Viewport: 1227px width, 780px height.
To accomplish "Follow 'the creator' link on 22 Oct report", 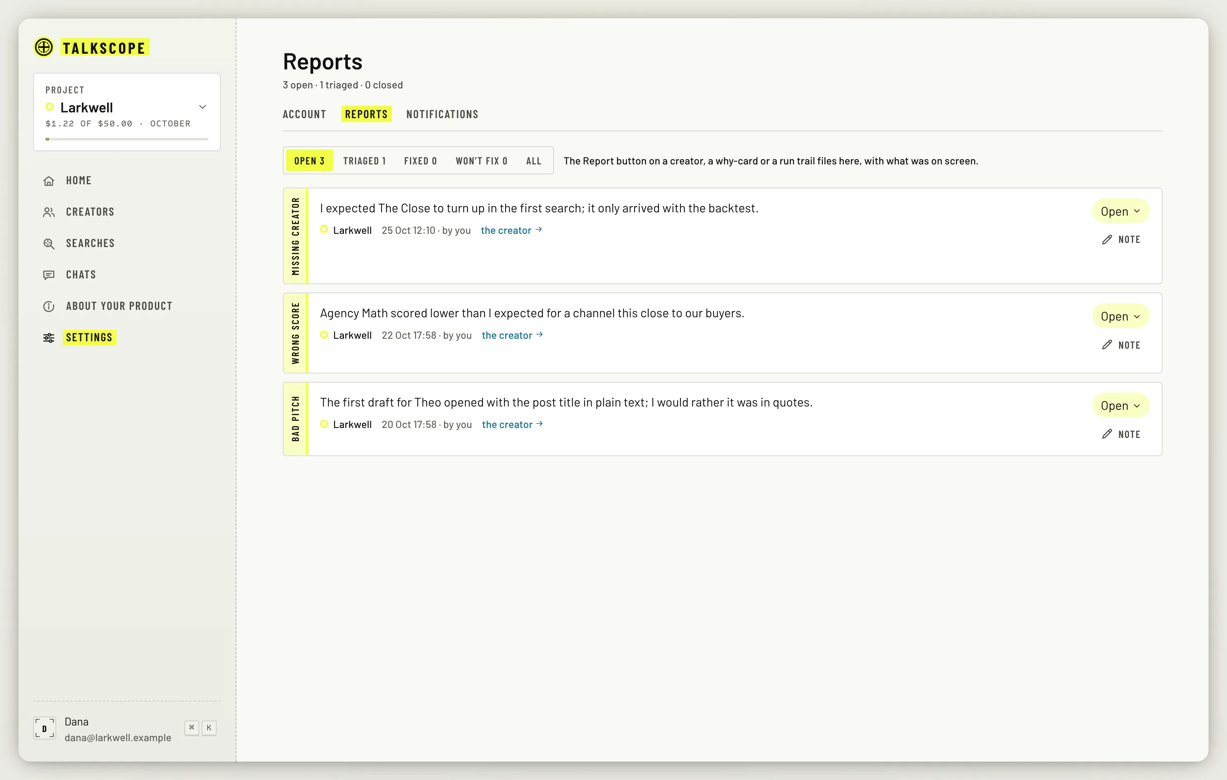I will 513,335.
